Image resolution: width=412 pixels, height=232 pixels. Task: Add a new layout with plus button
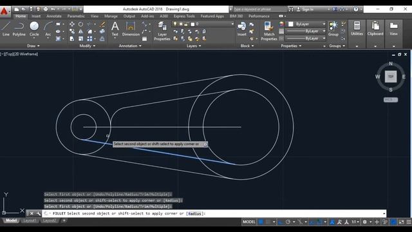click(x=64, y=220)
